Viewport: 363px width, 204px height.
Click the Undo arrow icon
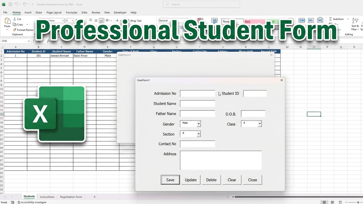(x=16, y=4)
